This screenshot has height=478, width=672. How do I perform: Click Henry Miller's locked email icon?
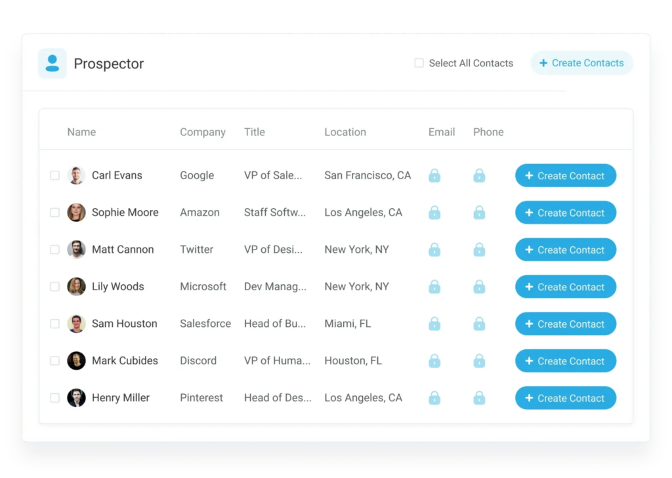(x=434, y=398)
